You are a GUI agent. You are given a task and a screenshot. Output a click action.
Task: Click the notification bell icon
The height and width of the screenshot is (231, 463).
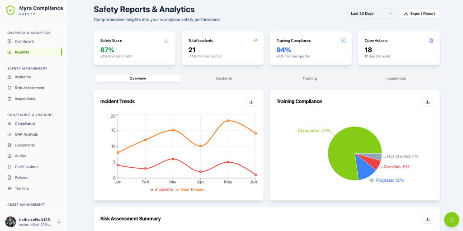click(x=59, y=222)
